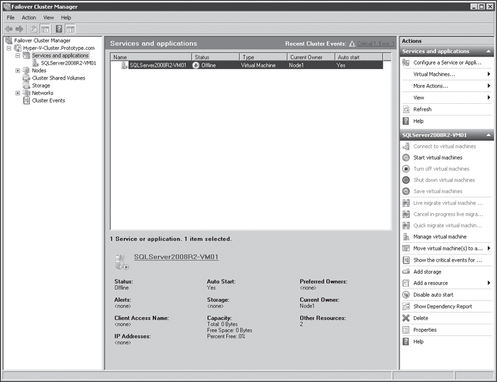Click the Disable auto start icon
The height and width of the screenshot is (382, 497).
pyautogui.click(x=406, y=295)
